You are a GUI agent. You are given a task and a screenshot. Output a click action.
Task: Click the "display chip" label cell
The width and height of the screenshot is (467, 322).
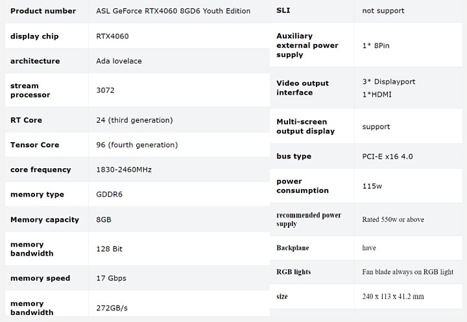(x=34, y=36)
